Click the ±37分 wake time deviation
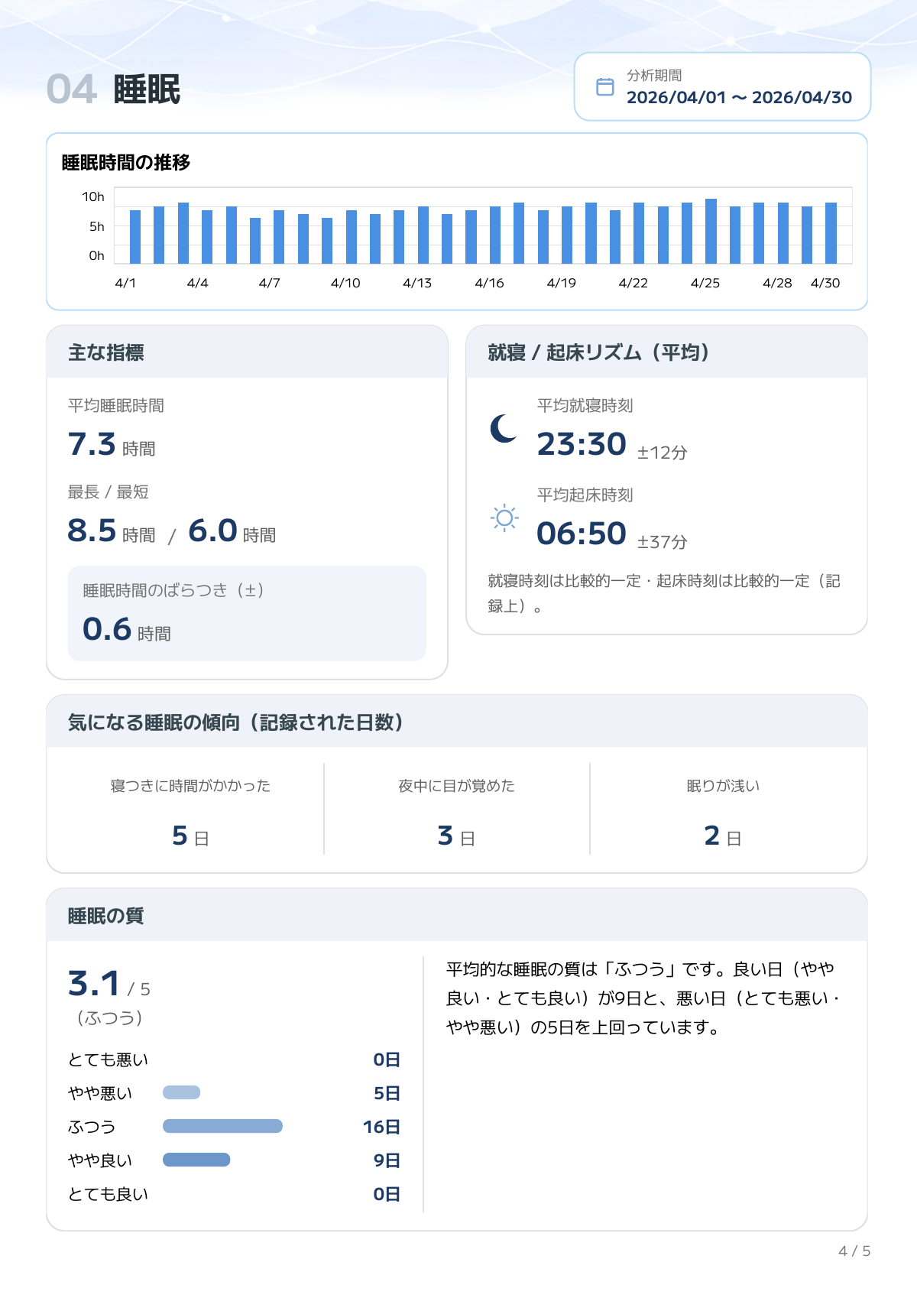 coord(663,542)
